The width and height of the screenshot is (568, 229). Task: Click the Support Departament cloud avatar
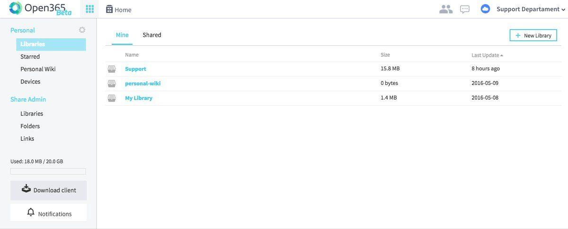[x=485, y=9]
